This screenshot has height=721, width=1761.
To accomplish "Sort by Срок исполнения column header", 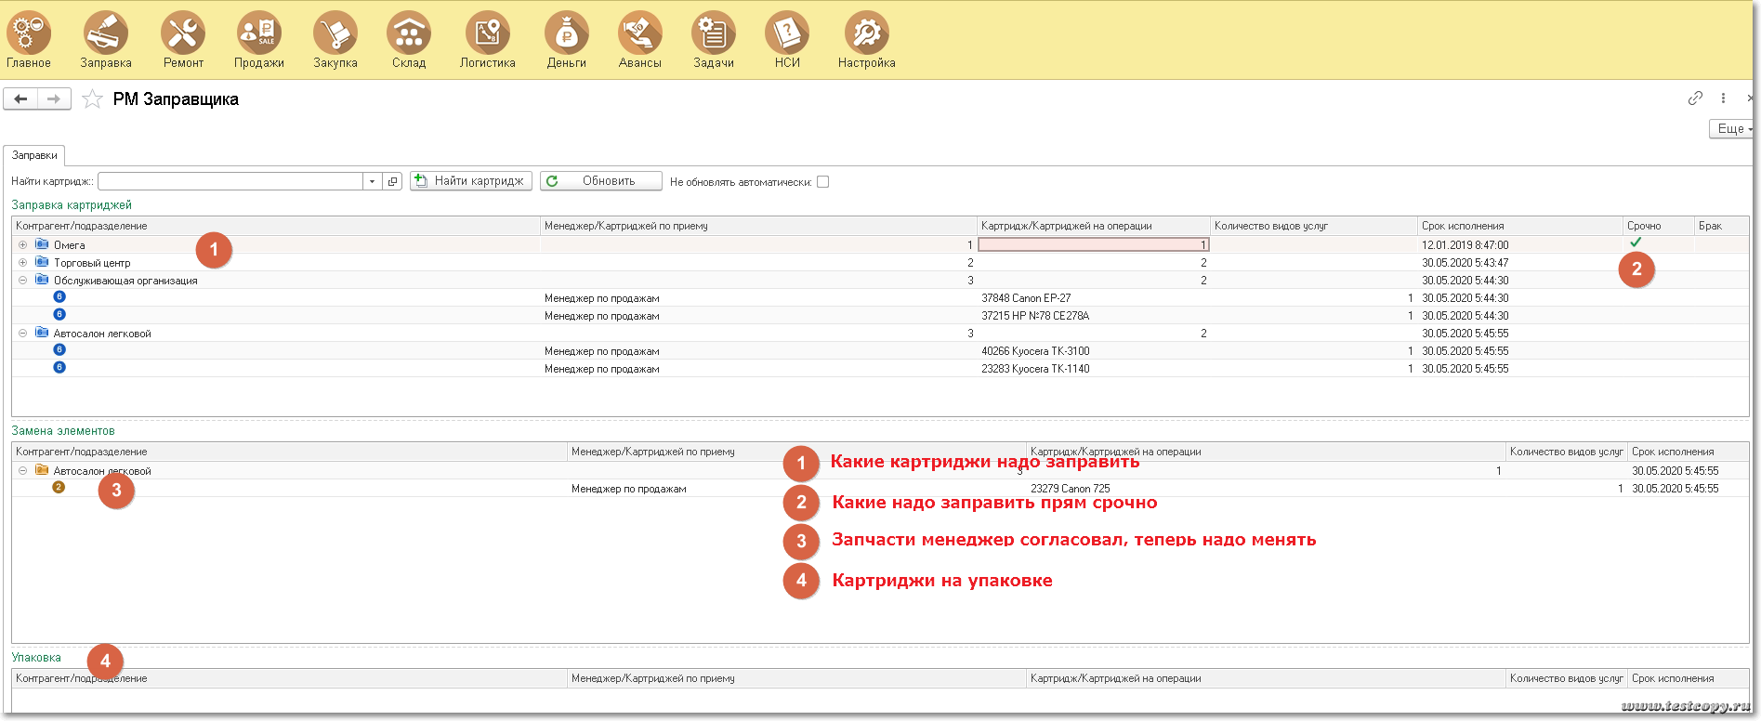I will click(x=1463, y=226).
